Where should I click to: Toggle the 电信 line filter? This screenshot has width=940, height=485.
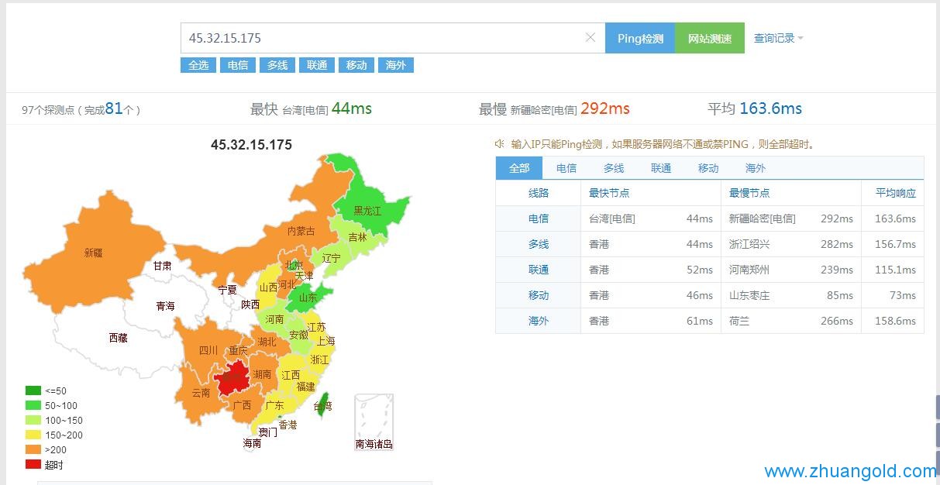click(237, 65)
